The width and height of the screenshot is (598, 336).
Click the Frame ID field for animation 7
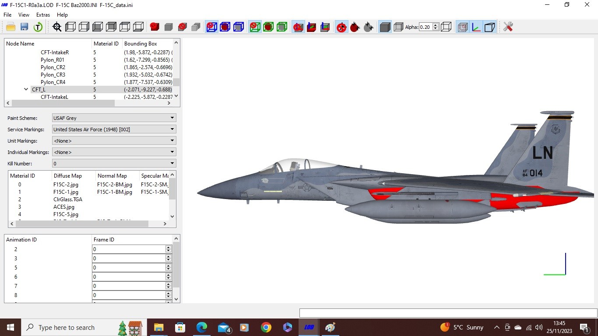[129, 286]
